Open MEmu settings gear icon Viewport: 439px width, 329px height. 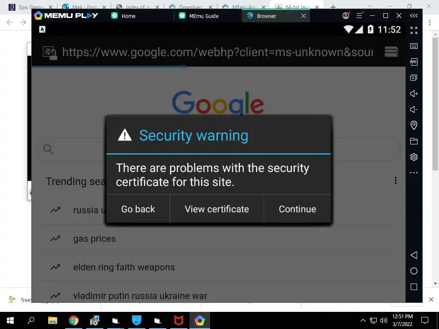tap(414, 157)
